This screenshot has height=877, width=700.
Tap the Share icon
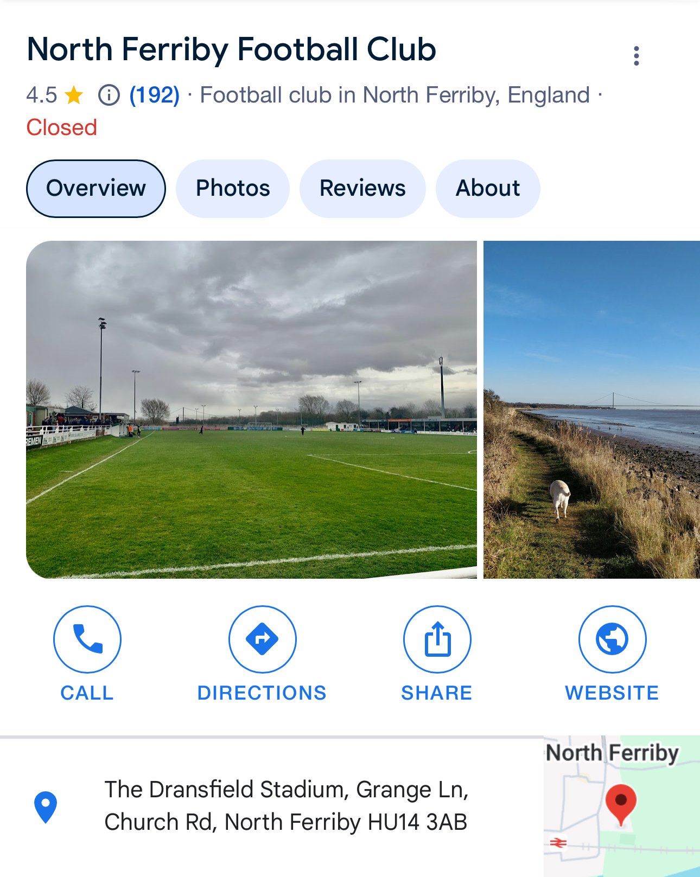pyautogui.click(x=437, y=639)
